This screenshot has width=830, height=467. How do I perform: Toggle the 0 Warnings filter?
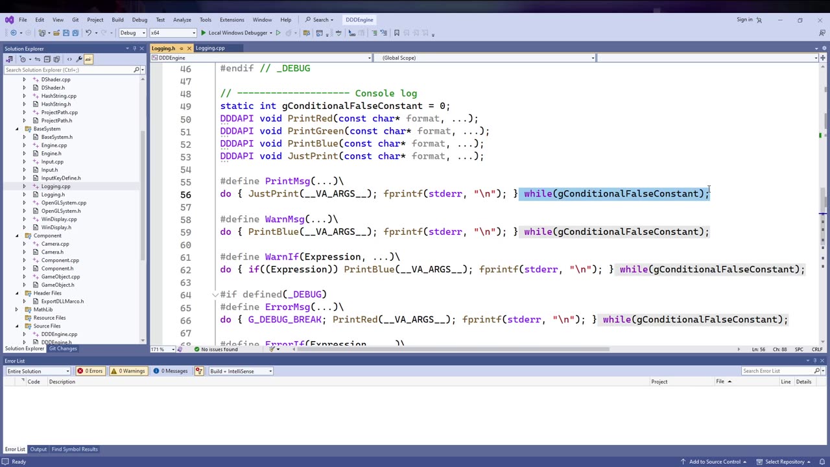(128, 371)
